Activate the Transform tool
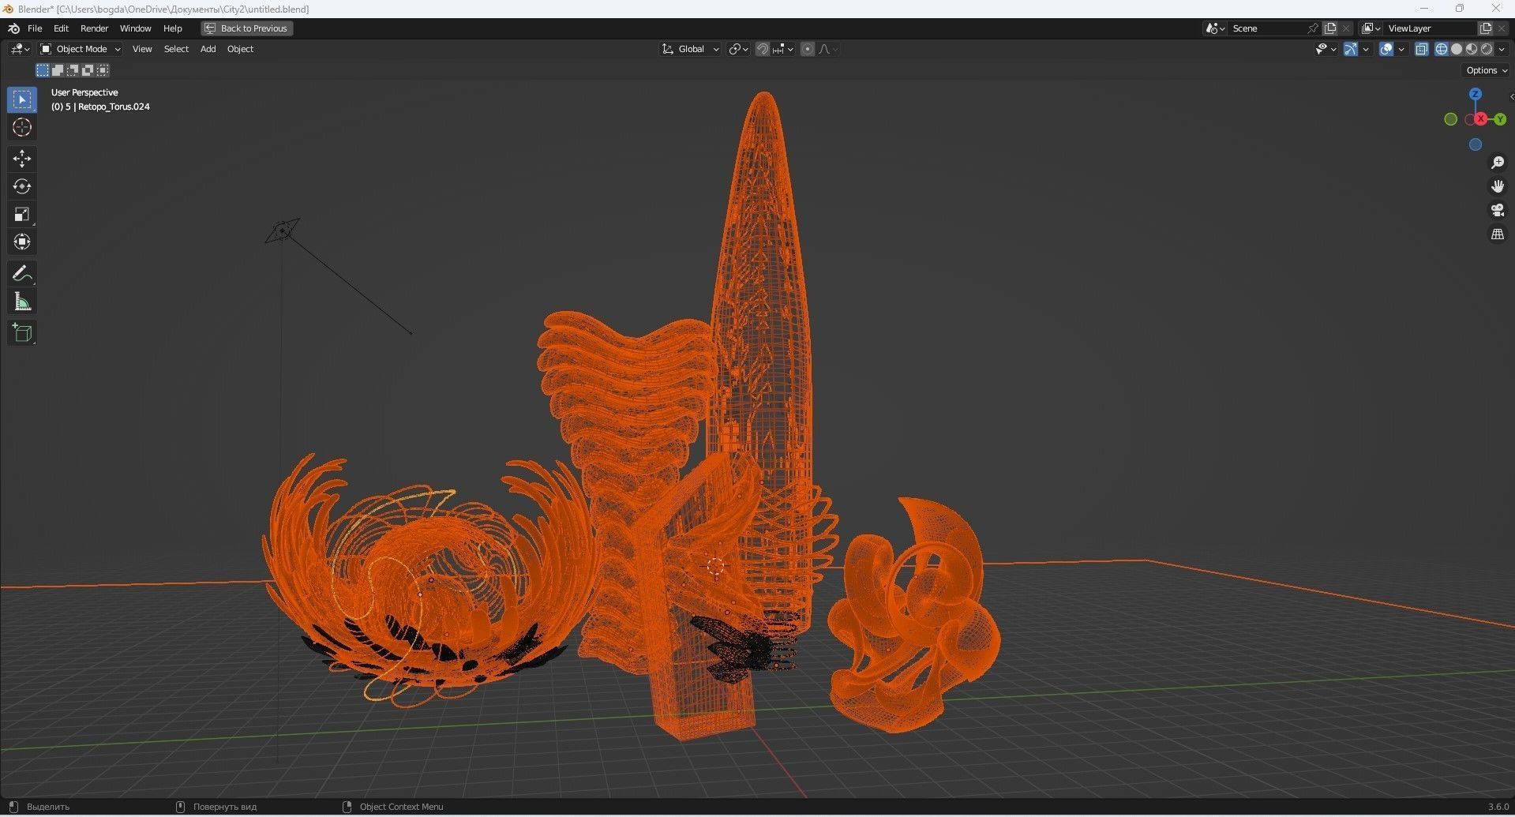The width and height of the screenshot is (1515, 817). 22,242
